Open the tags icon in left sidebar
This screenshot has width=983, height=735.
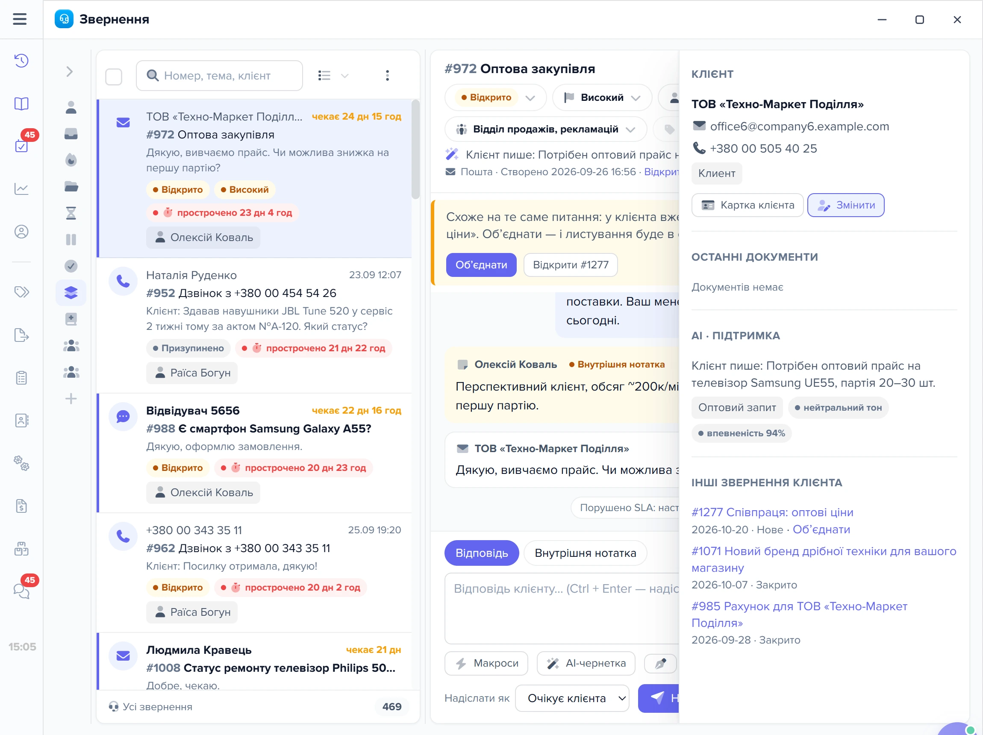(21, 292)
